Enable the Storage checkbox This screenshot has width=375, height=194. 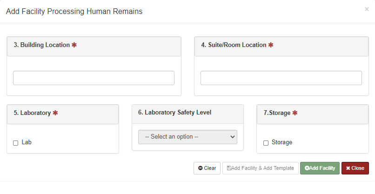tap(266, 143)
